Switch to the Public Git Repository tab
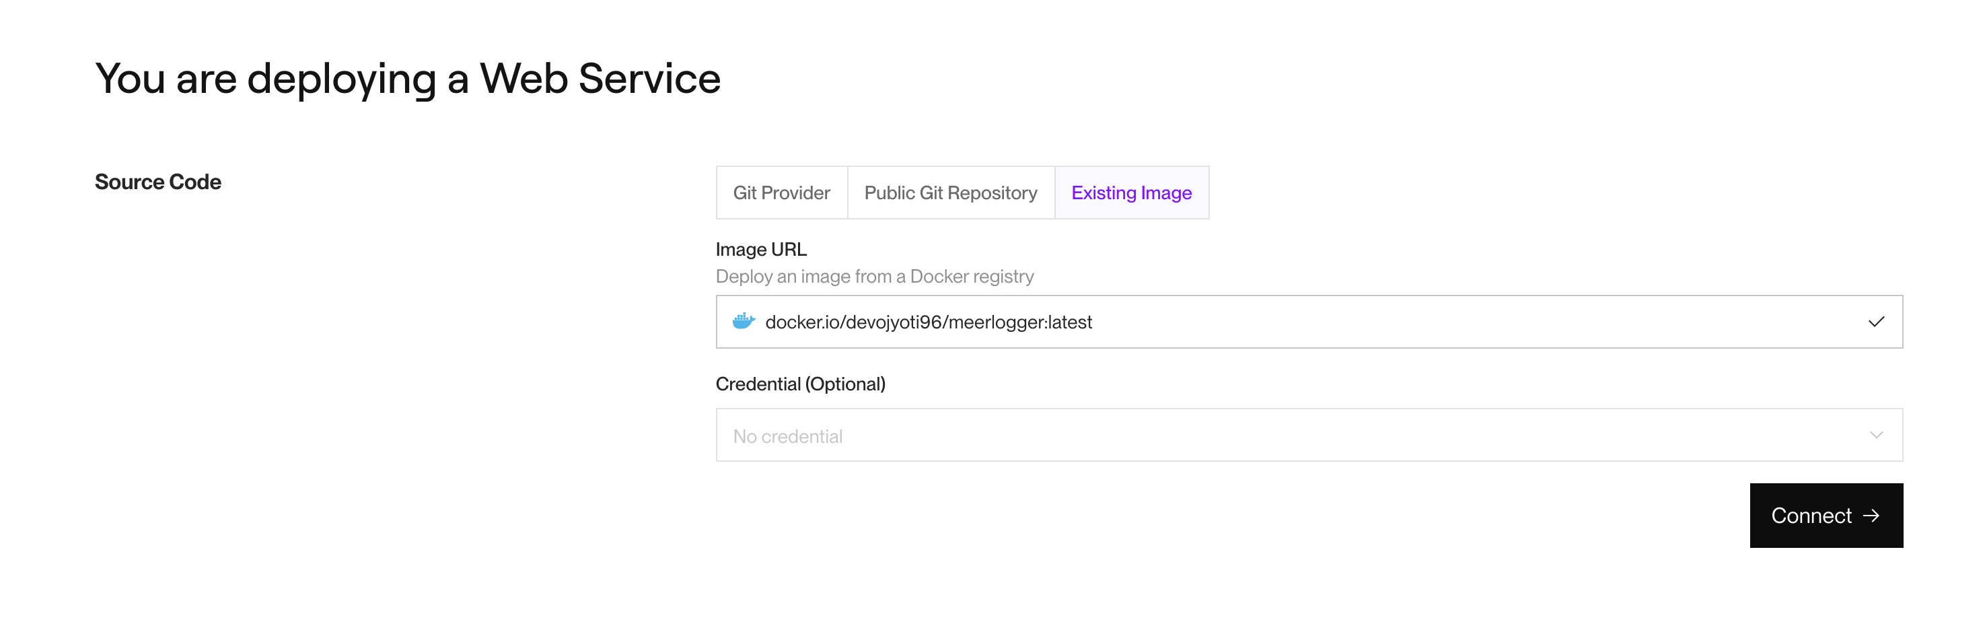 coord(950,193)
